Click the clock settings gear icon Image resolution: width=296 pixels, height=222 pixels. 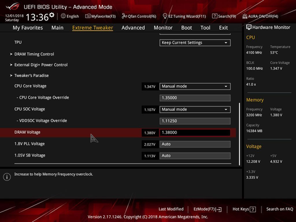[52, 15]
